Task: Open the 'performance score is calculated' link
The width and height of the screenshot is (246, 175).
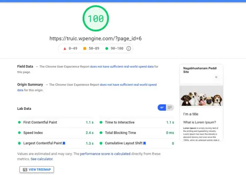Action: (105, 154)
